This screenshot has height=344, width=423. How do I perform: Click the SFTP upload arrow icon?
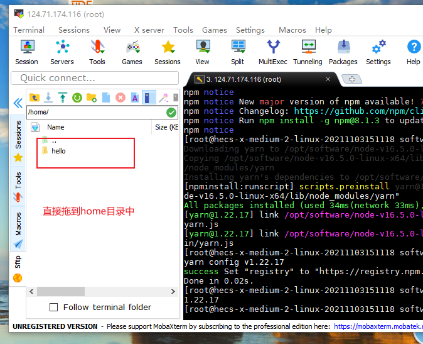click(x=63, y=97)
